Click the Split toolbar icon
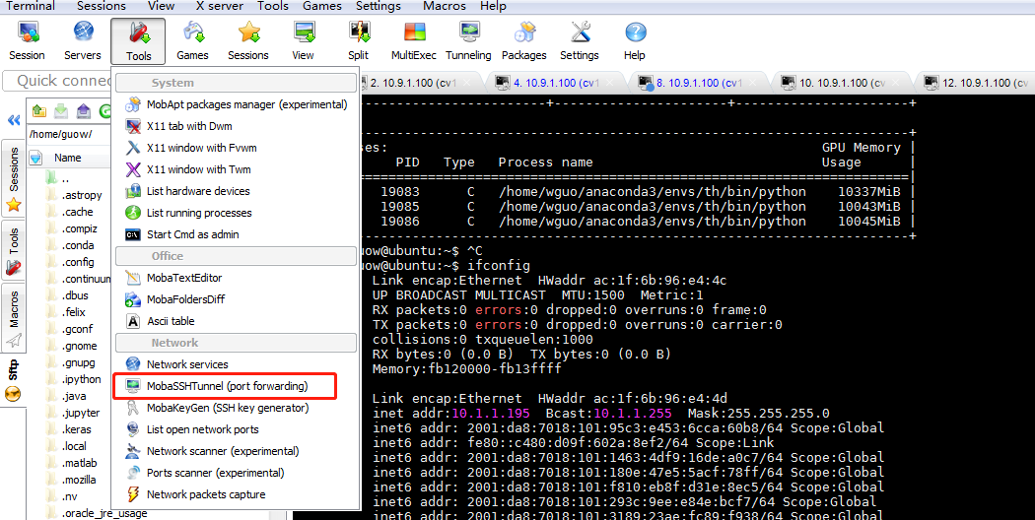The width and height of the screenshot is (1035, 520). 359,40
